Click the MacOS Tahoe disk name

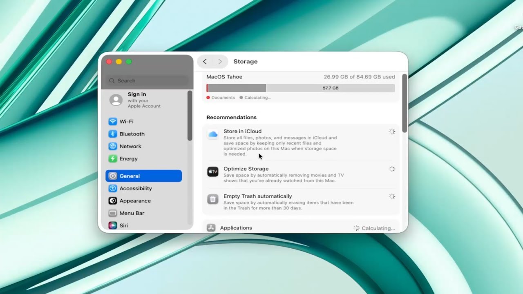(x=224, y=77)
